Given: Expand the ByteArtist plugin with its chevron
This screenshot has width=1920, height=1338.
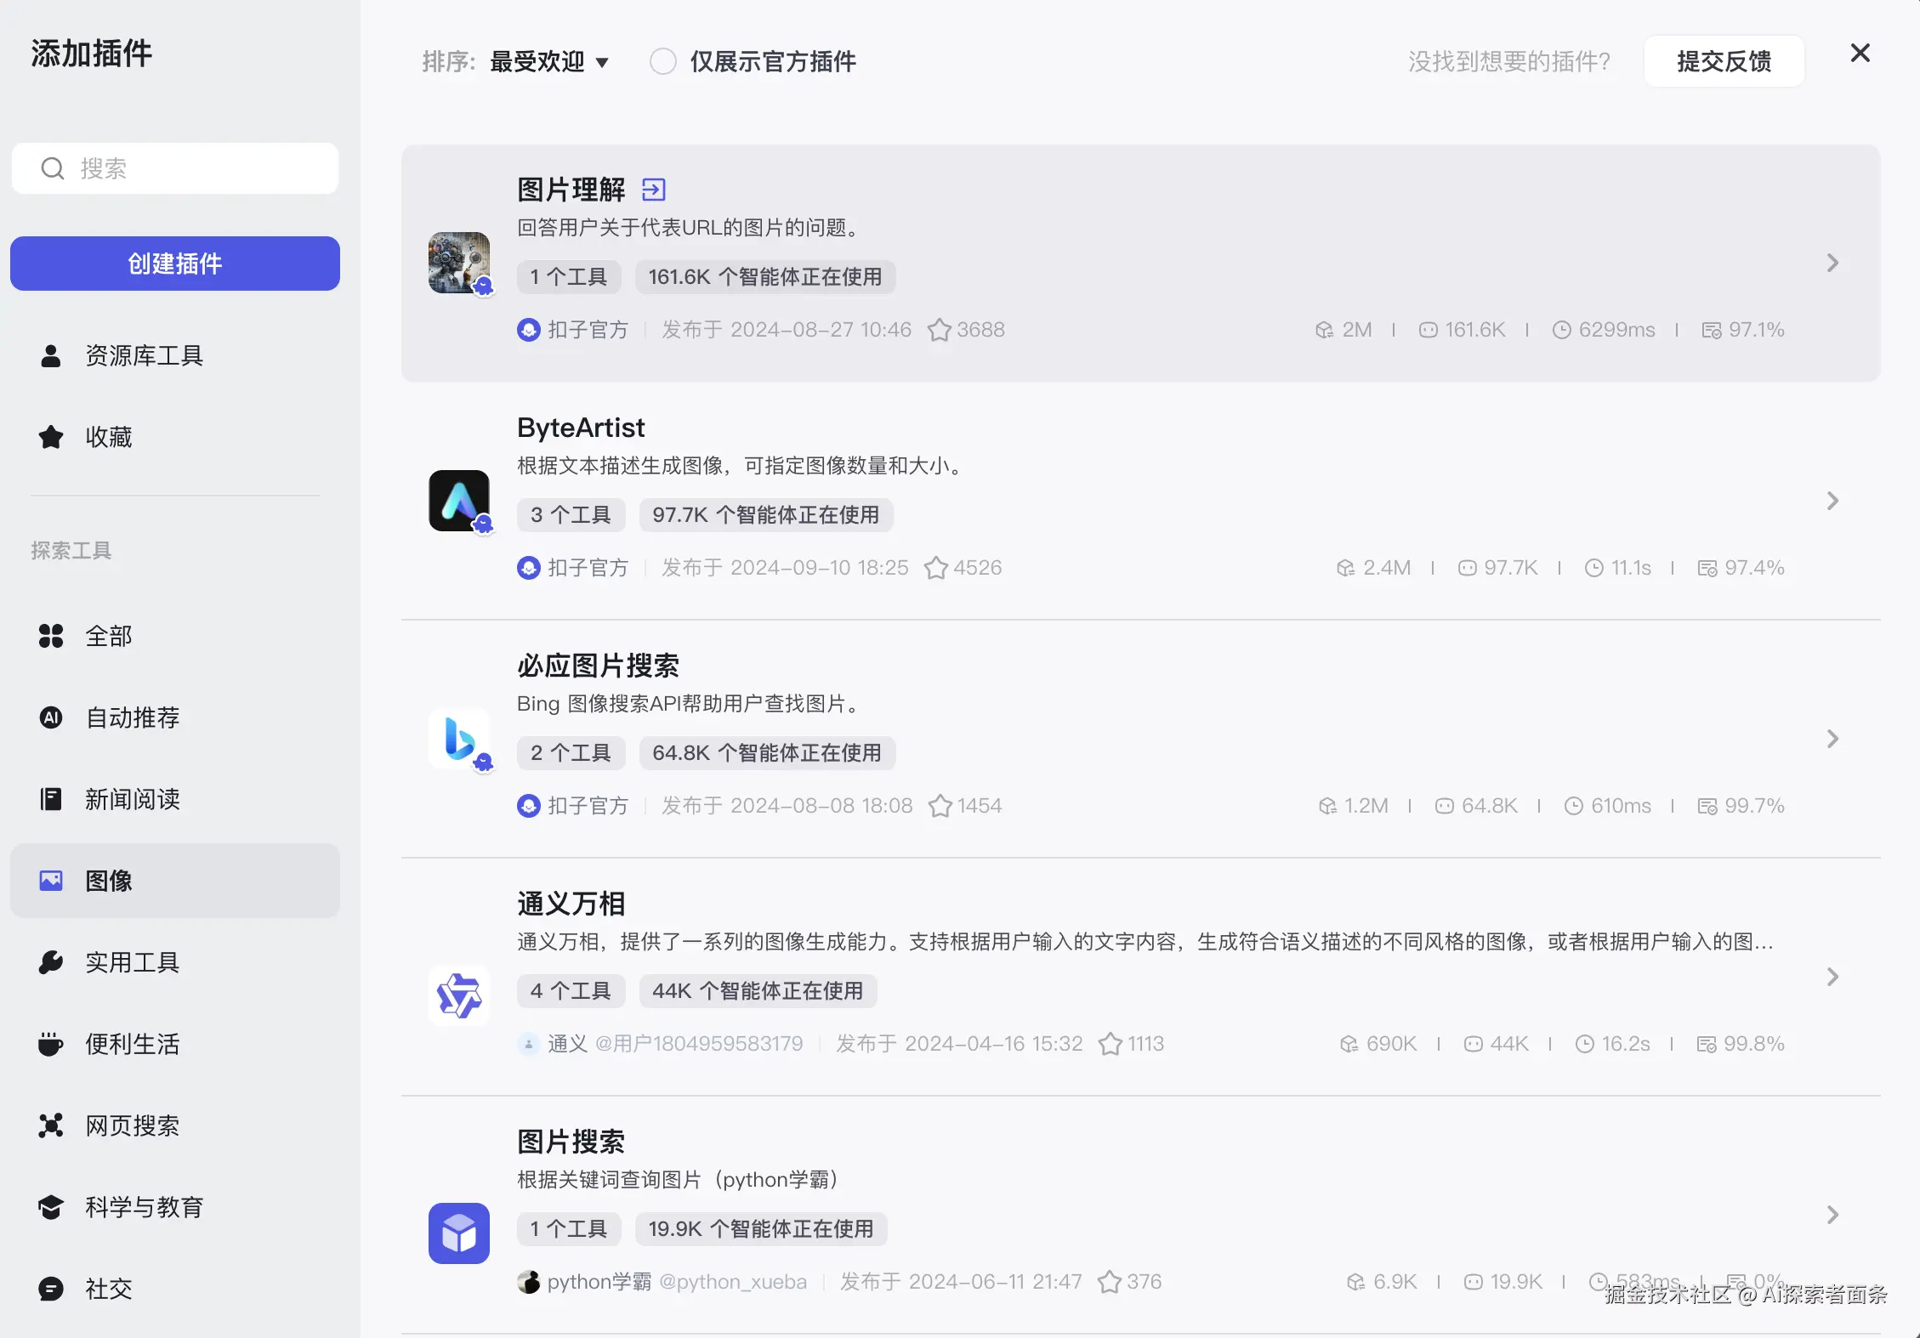Looking at the screenshot, I should [x=1832, y=501].
